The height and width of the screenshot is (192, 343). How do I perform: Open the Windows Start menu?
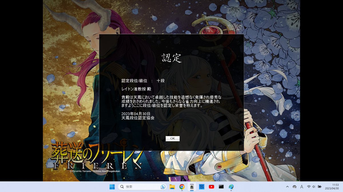(112, 187)
